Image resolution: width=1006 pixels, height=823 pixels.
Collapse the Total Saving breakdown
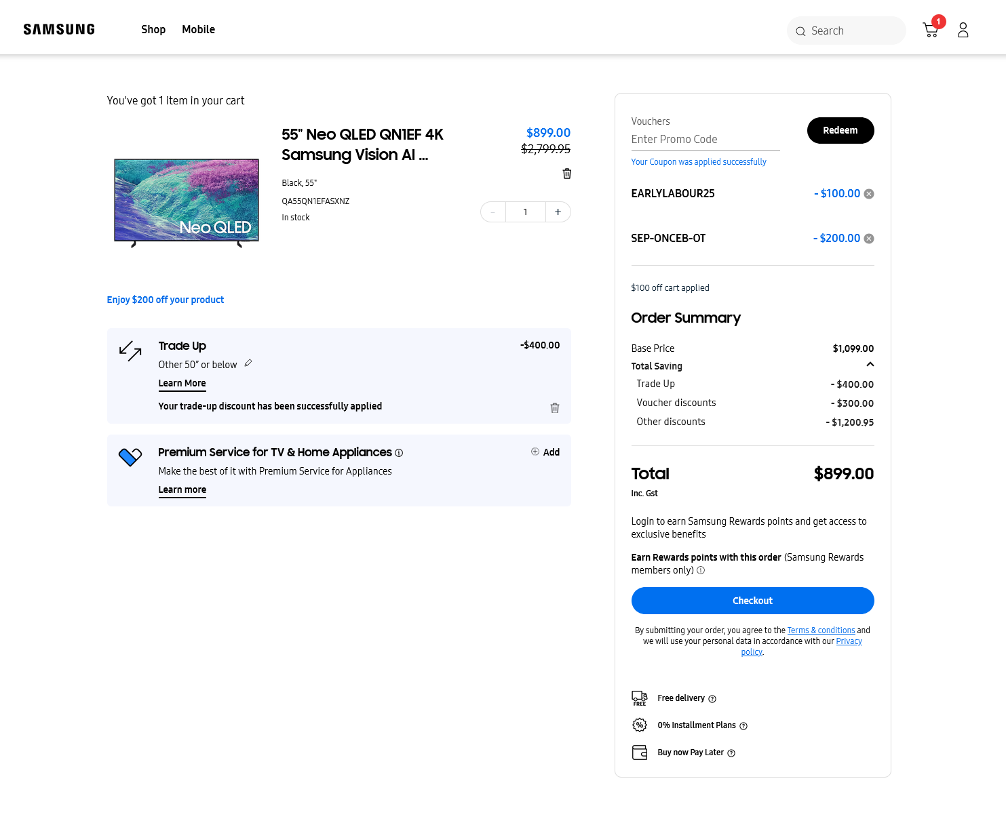coord(870,365)
